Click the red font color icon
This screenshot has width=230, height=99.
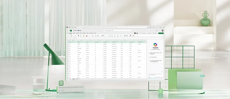86,35
